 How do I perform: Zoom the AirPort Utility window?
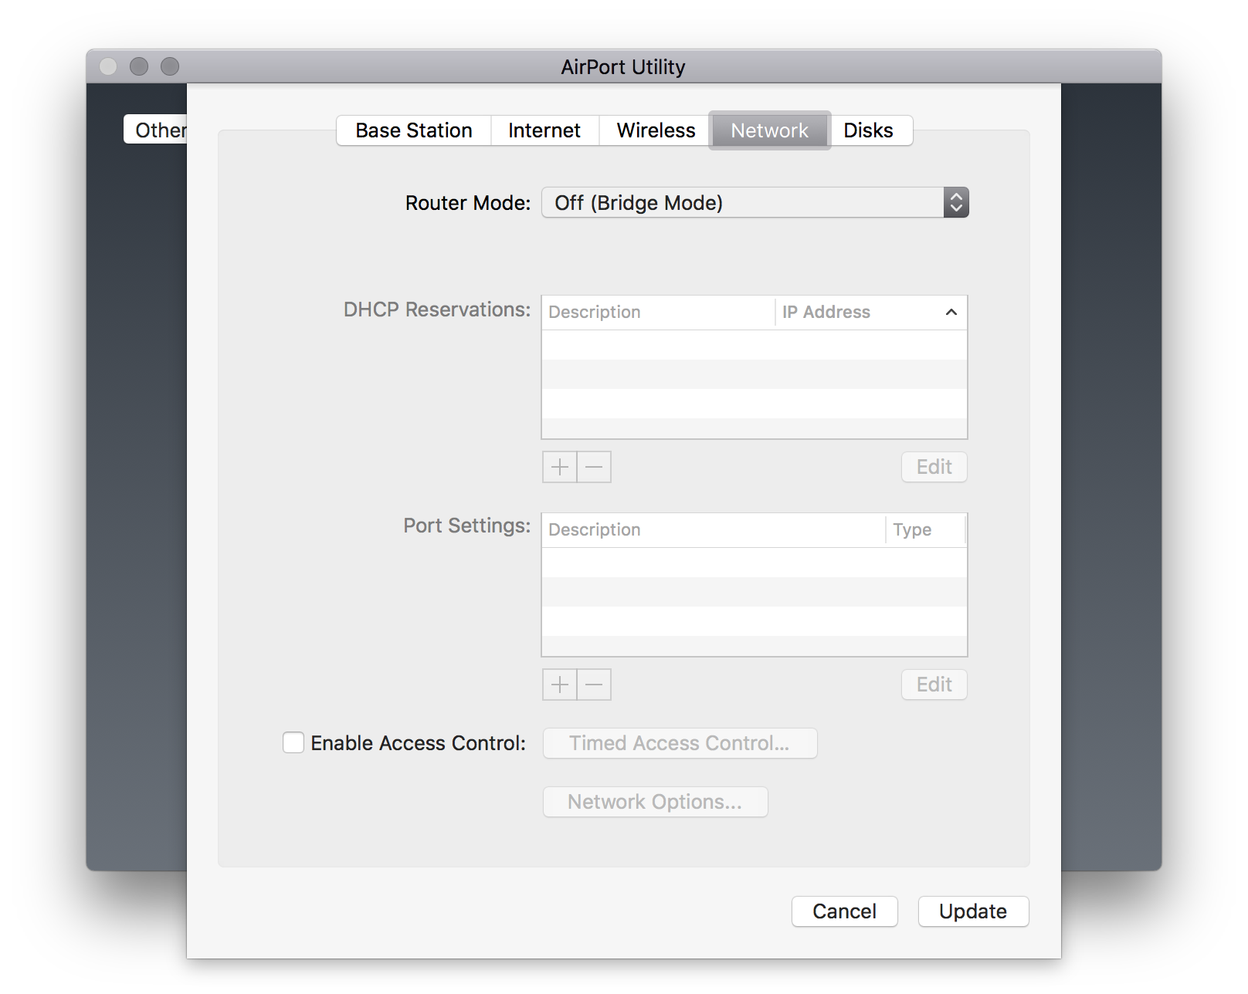pyautogui.click(x=170, y=67)
